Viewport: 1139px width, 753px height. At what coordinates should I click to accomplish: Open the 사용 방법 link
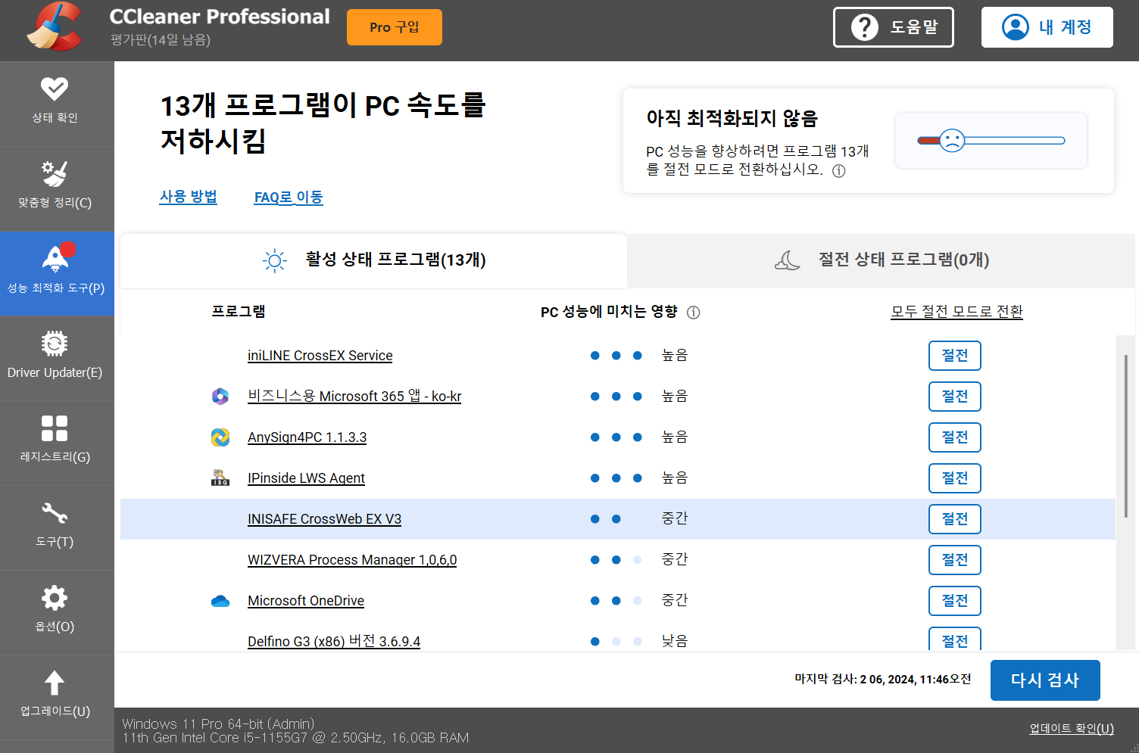[189, 197]
